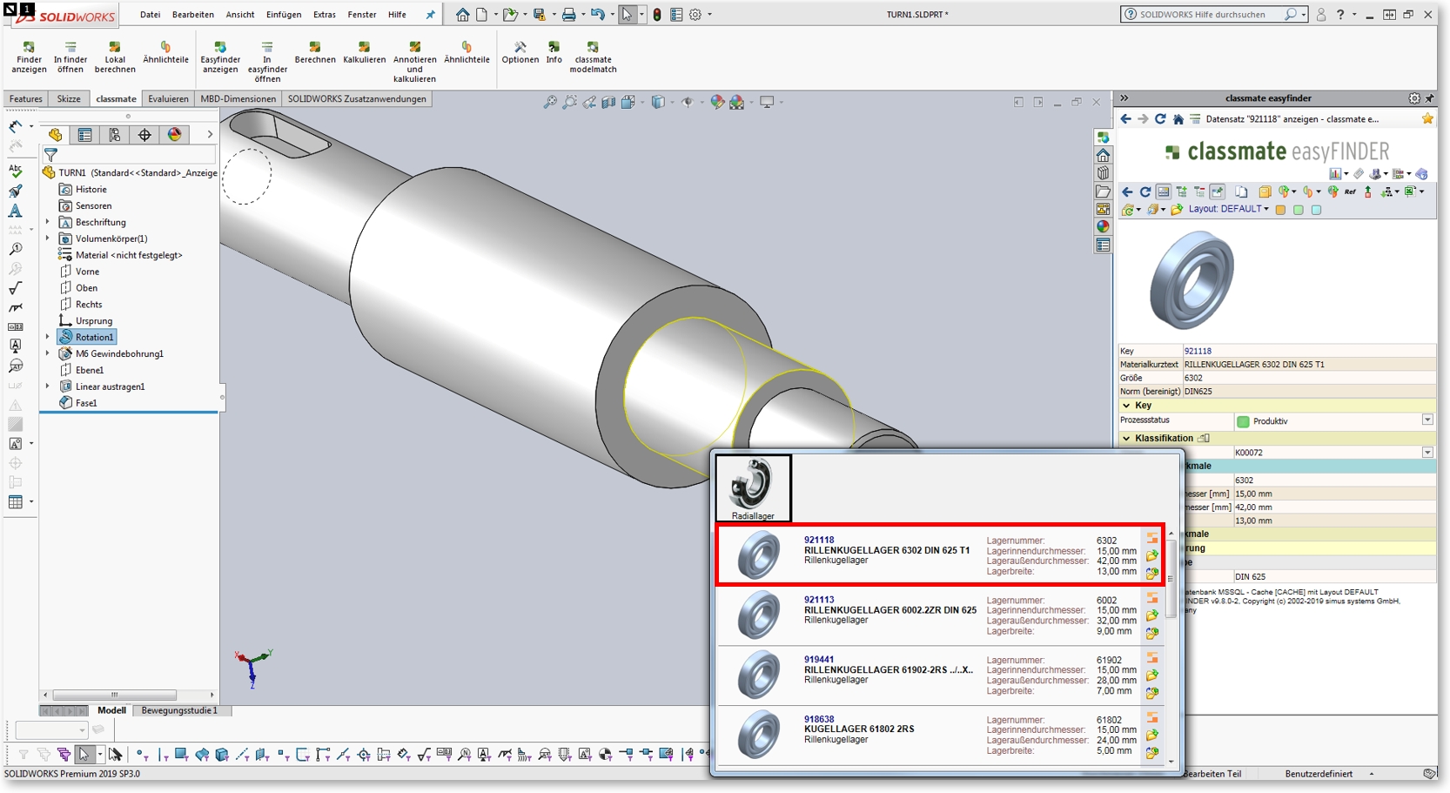Click the Undo arrow icon
Viewport: 1450px width, 793px height.
[x=597, y=15]
